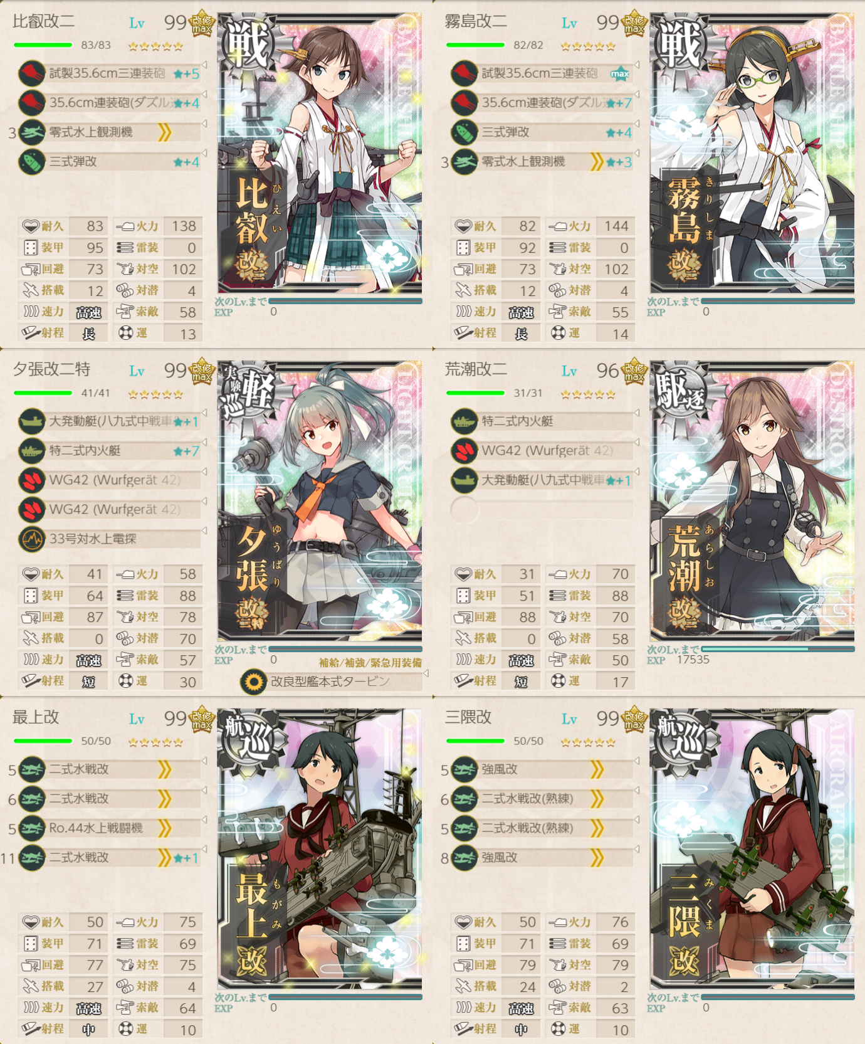865x1044 pixels.
Task: Expand the arrow beside Kirishima's 零式水上観測機 slot
Action: [637, 154]
